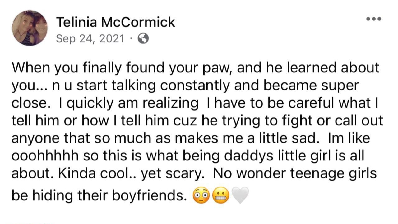Open the Telinia McCormick profile name link
The width and height of the screenshot is (398, 224).
[x=116, y=22]
